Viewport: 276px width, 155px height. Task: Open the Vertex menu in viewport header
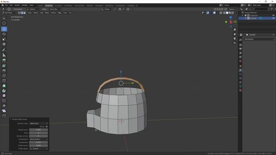53,13
